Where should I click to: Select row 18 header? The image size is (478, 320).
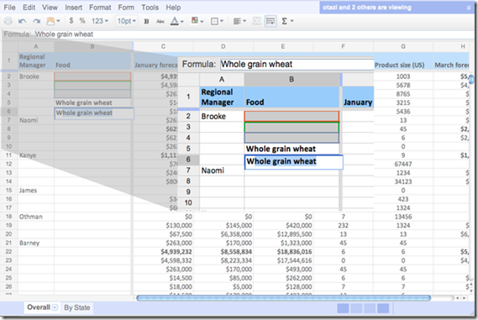[8, 217]
